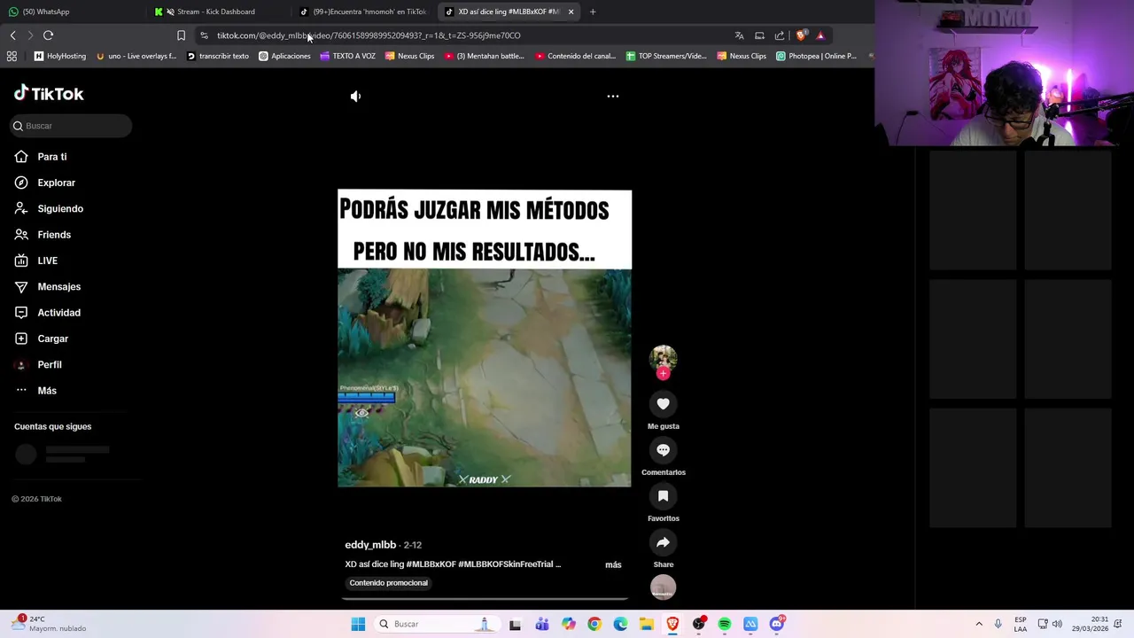Mute the TikTok video sound

click(x=355, y=96)
